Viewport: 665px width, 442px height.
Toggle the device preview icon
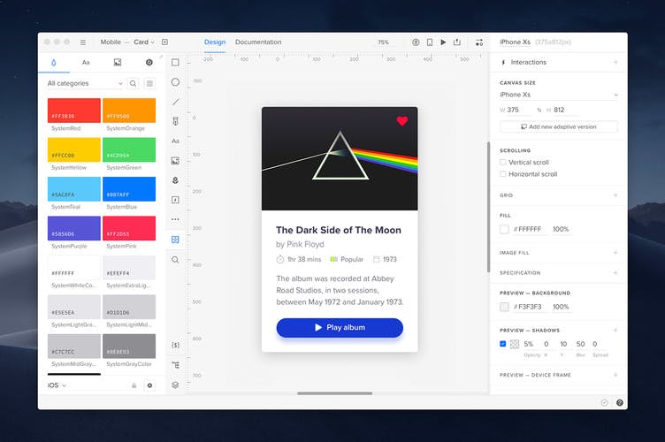430,42
